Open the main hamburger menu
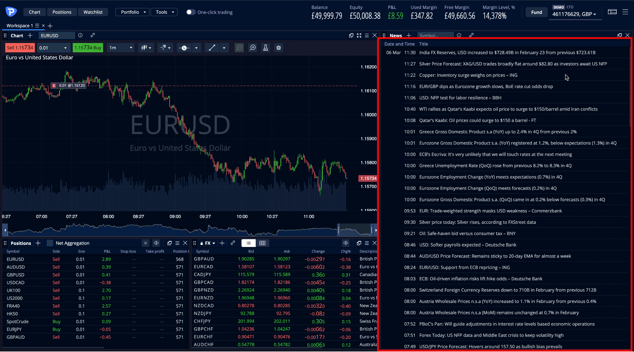The height and width of the screenshot is (352, 634). [625, 12]
